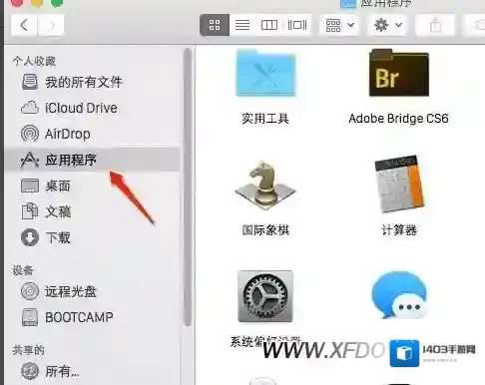Switch to list view
This screenshot has height=385, width=485.
(x=242, y=25)
